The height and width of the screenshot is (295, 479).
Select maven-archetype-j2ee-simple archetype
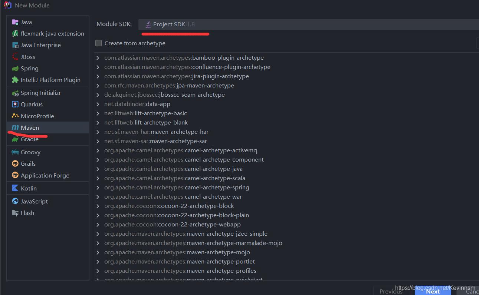coord(186,234)
